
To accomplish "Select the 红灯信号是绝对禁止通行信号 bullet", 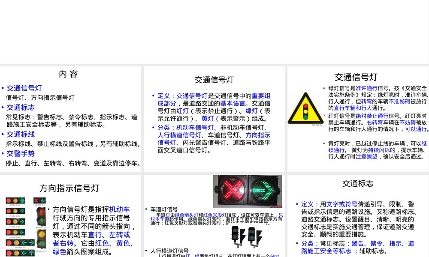I will click(x=378, y=123).
